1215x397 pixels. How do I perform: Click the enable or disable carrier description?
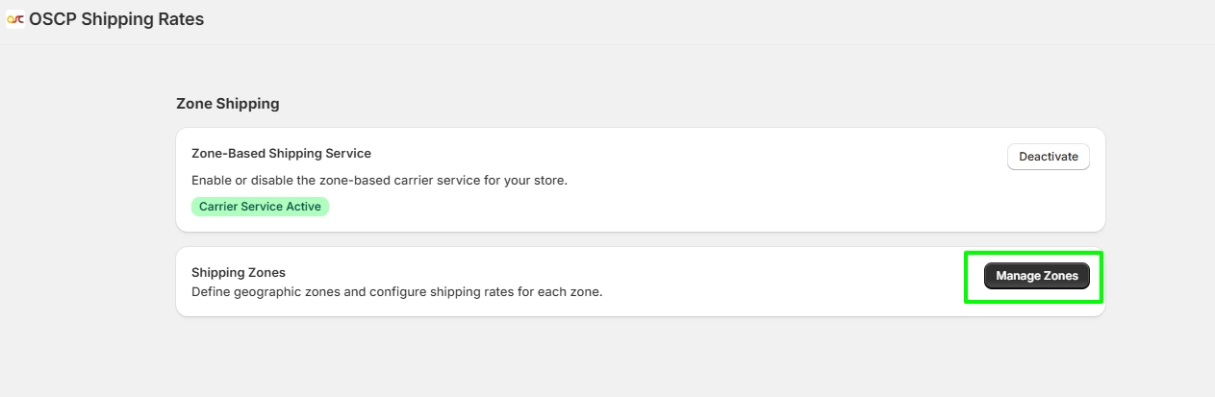(x=379, y=180)
